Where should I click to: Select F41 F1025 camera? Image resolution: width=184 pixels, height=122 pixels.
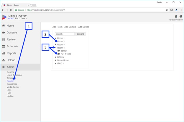tap(66, 54)
